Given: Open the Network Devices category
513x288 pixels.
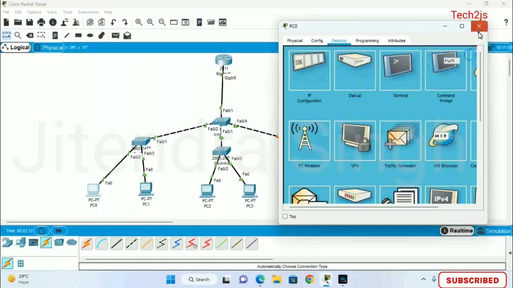Looking at the screenshot, I should tap(8, 242).
